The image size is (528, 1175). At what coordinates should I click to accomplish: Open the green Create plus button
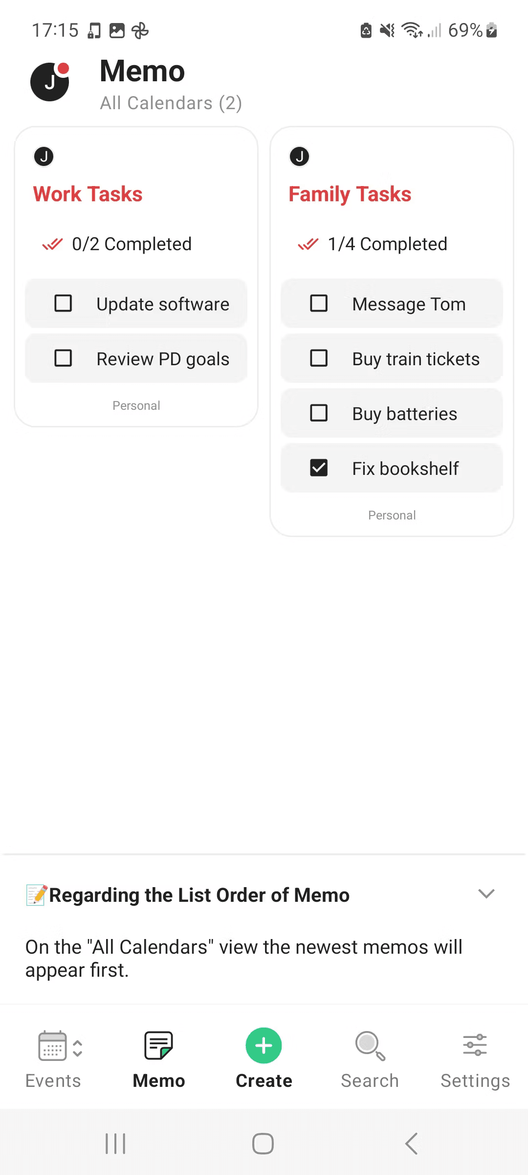pyautogui.click(x=264, y=1045)
